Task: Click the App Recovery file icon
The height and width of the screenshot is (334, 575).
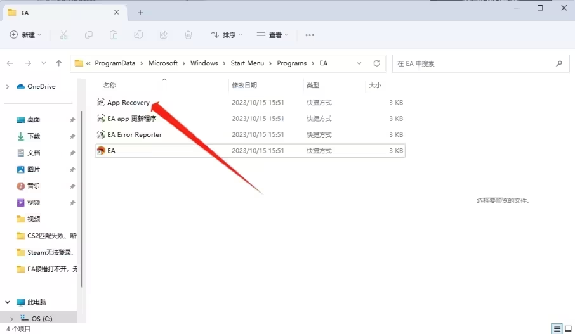Action: tap(101, 102)
